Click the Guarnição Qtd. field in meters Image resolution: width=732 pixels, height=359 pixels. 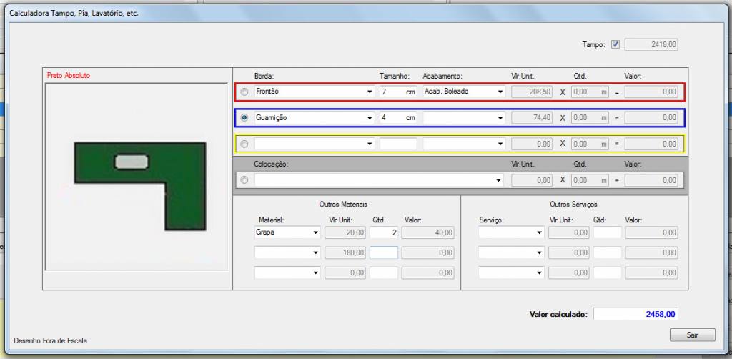point(590,118)
